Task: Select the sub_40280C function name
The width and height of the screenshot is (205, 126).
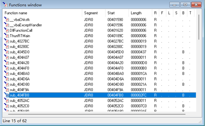Action: click(x=19, y=46)
